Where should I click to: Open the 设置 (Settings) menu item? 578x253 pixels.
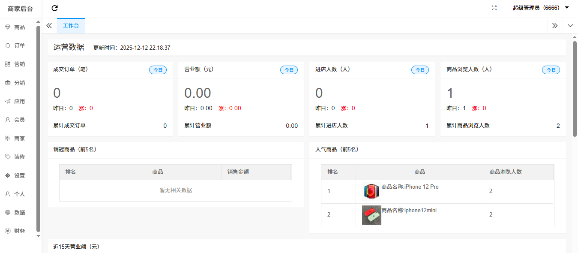(x=19, y=175)
